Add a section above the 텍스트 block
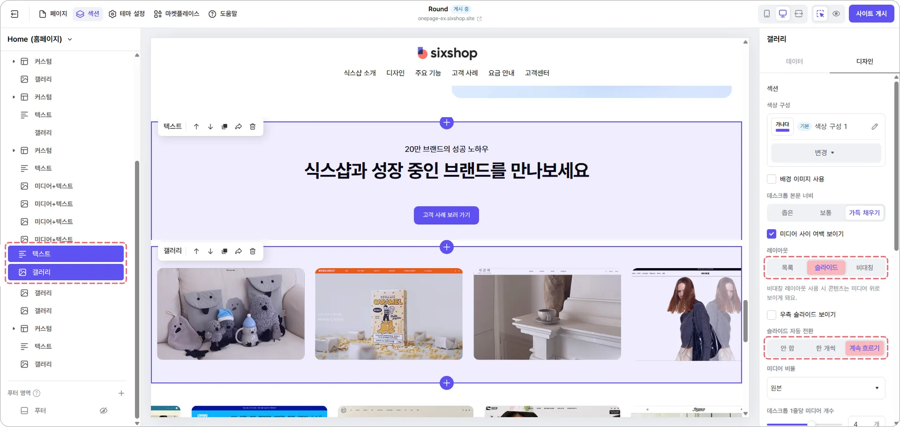 pos(447,122)
